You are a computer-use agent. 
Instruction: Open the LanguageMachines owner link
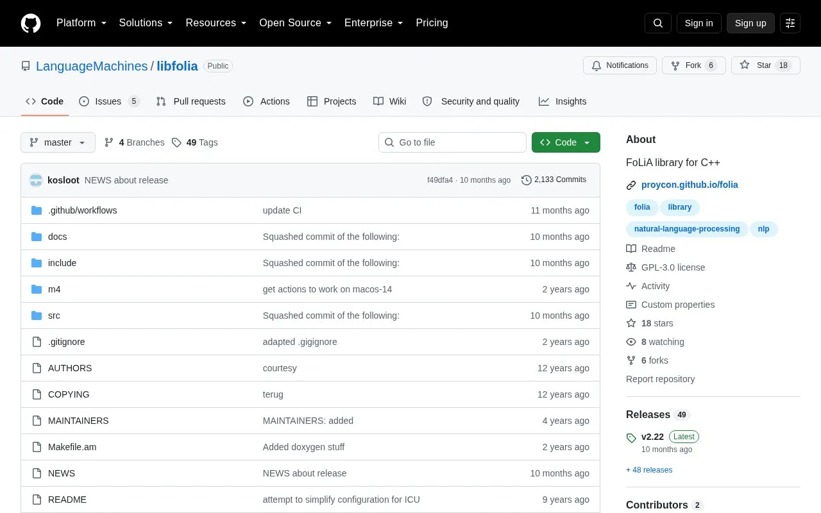(92, 66)
